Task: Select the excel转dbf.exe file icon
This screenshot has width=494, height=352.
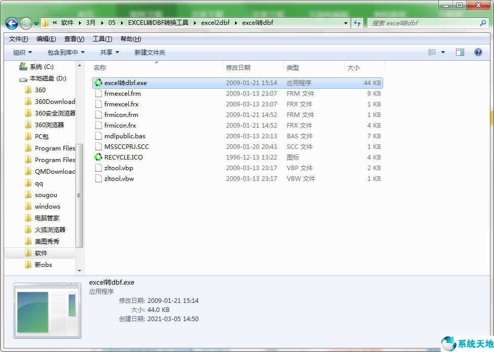Action: click(x=98, y=83)
